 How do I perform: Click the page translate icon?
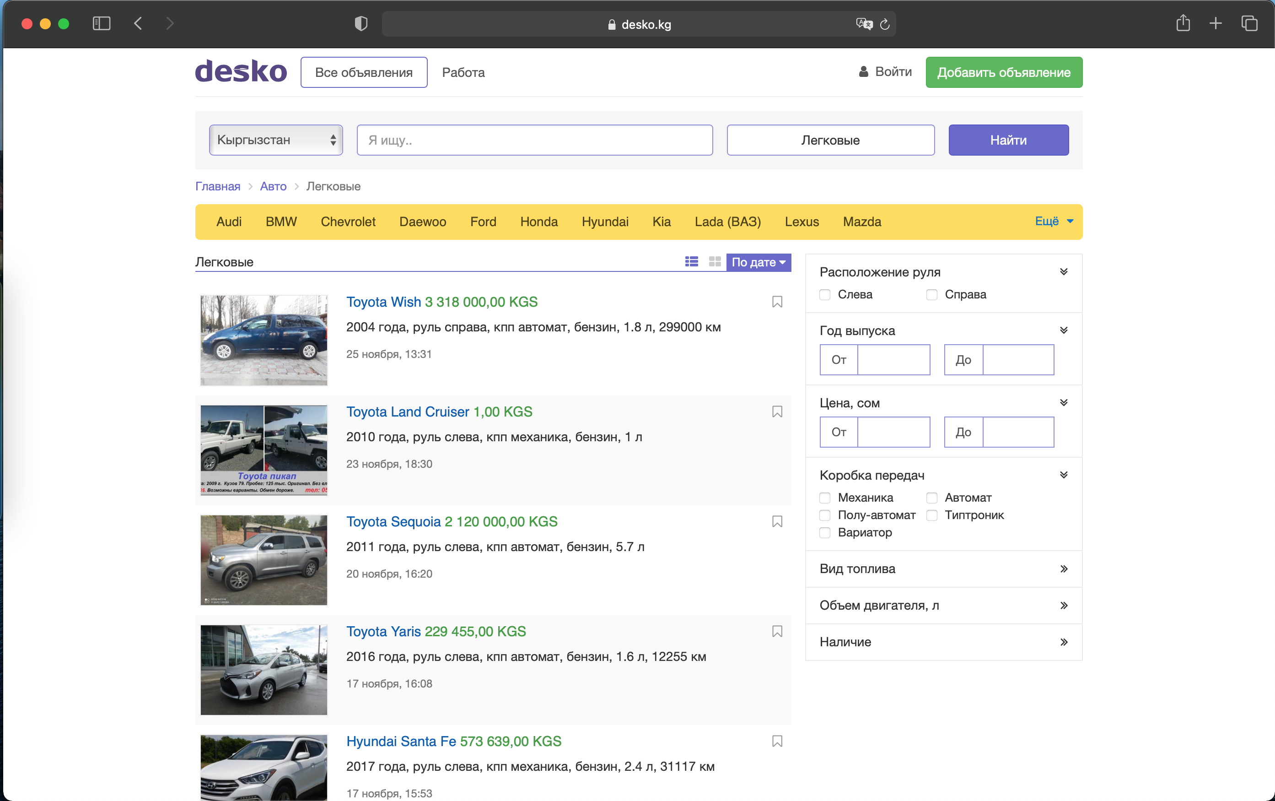(x=864, y=24)
